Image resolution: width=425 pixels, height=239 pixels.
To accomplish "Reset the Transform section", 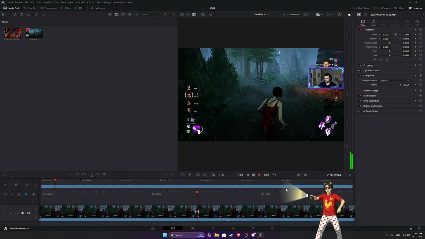I will [420, 30].
